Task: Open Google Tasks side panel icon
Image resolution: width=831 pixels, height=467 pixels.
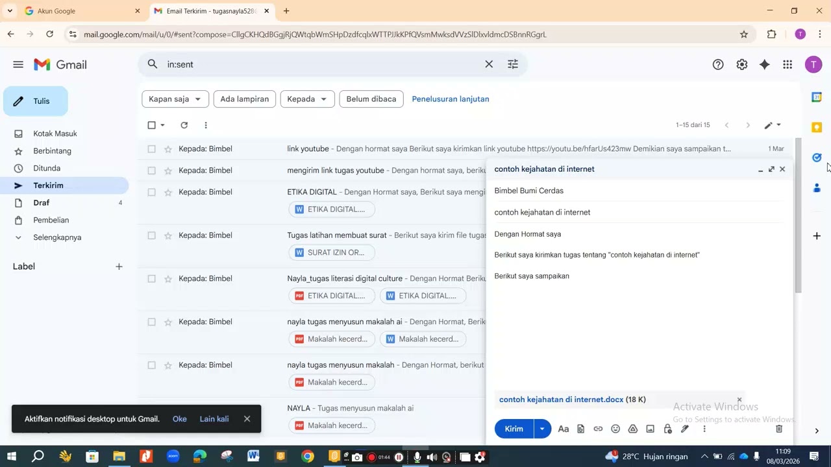Action: point(817,158)
